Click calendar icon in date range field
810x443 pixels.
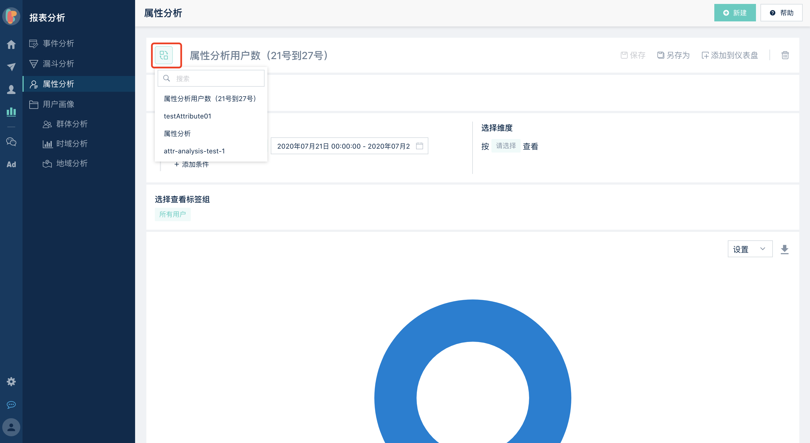(x=419, y=146)
